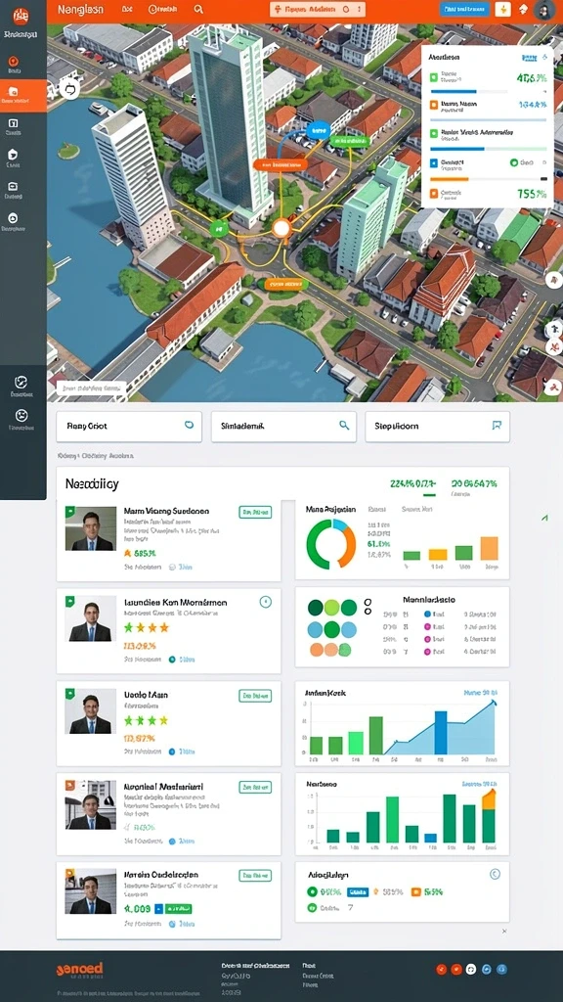
Task: Click the magnifier icon in Sintademik field
Action: pos(343,425)
